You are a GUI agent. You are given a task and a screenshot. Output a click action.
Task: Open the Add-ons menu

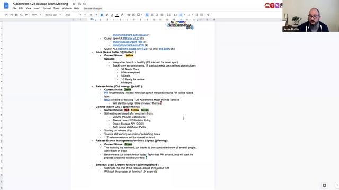click(x=67, y=8)
